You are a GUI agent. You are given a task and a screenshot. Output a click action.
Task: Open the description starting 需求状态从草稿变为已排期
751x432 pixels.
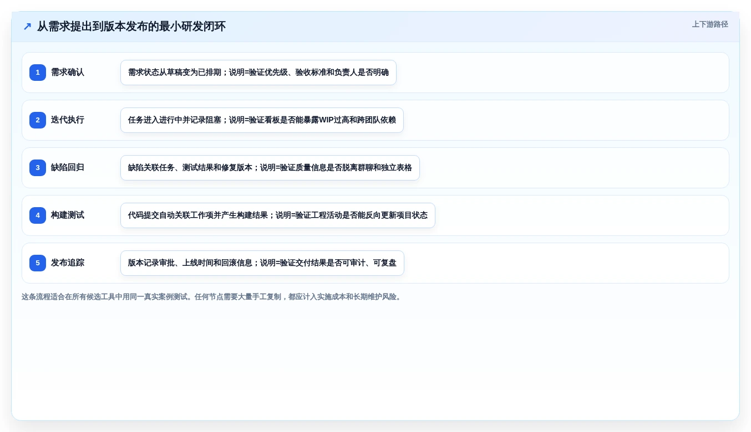coord(258,73)
